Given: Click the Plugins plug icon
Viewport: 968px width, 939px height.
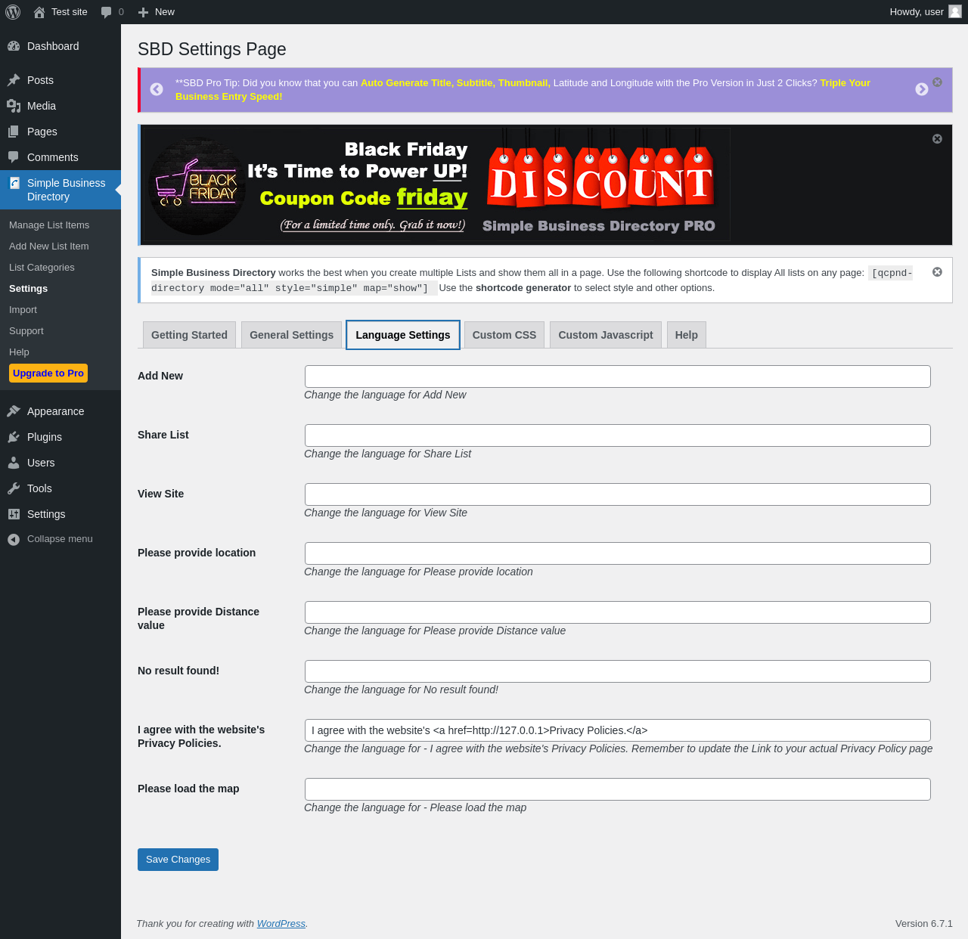Looking at the screenshot, I should click(14, 437).
